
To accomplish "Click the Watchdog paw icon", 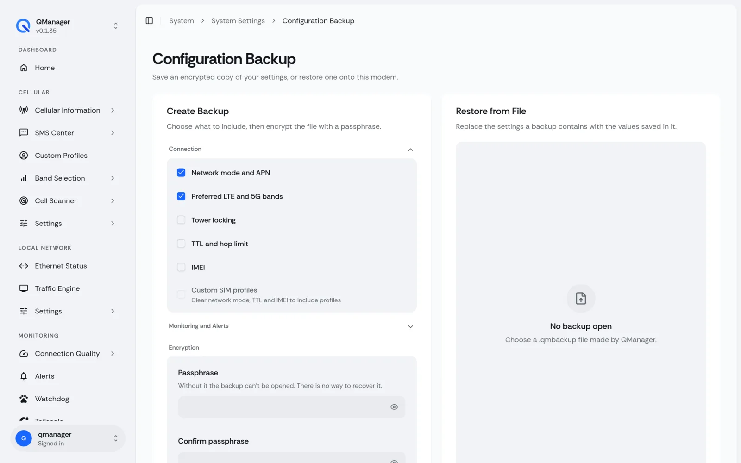I will (x=24, y=399).
